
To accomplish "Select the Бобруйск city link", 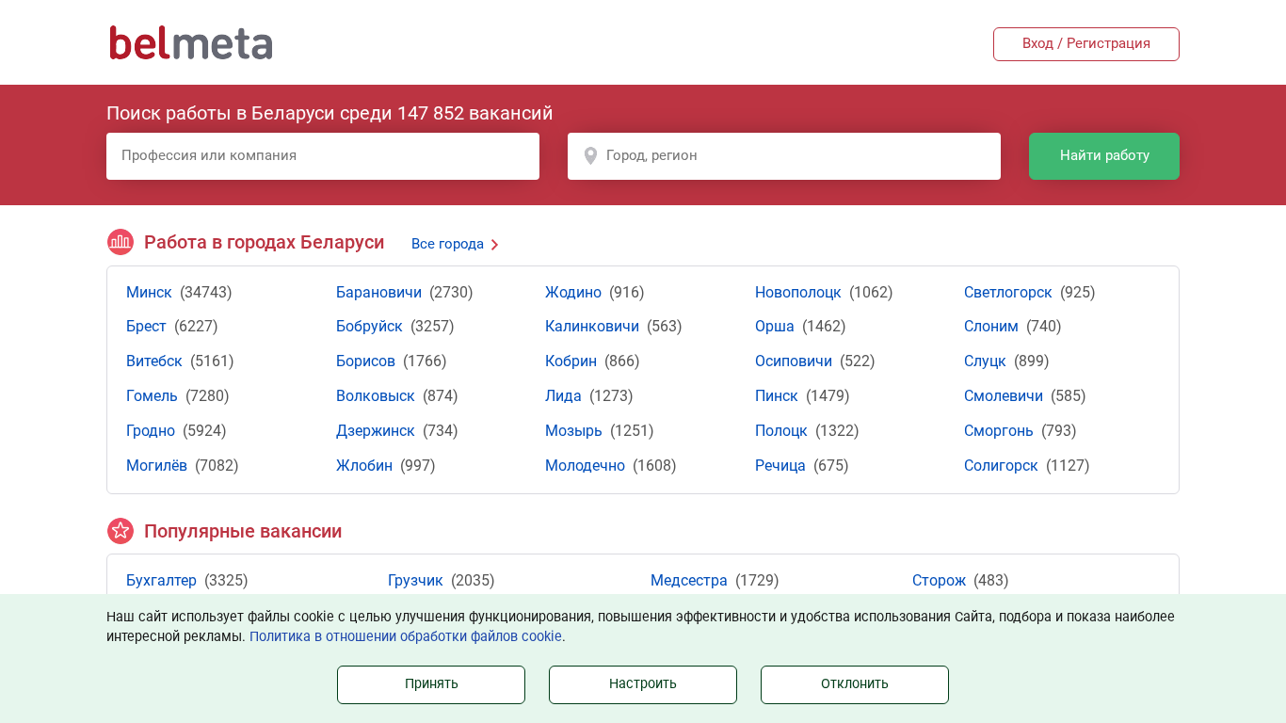I will (x=369, y=327).
